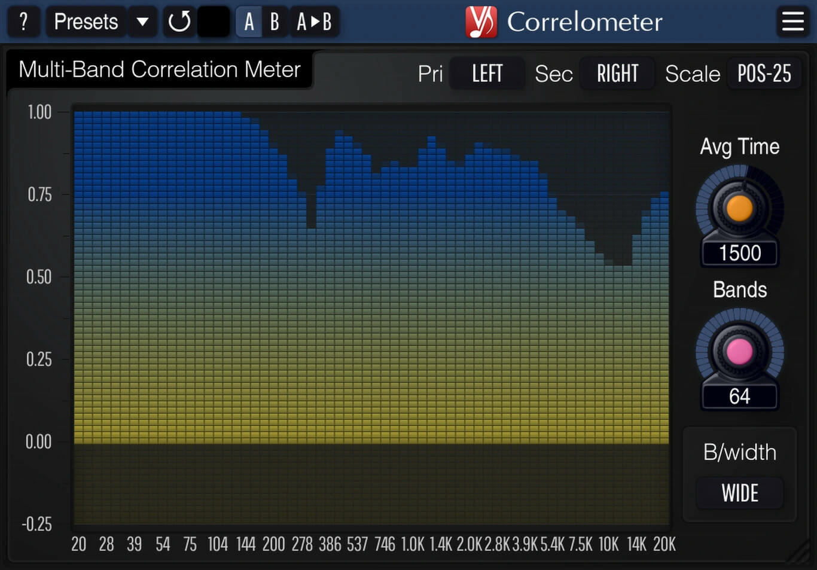The image size is (817, 570).
Task: Click the 20 frequency label
Action: click(x=79, y=544)
